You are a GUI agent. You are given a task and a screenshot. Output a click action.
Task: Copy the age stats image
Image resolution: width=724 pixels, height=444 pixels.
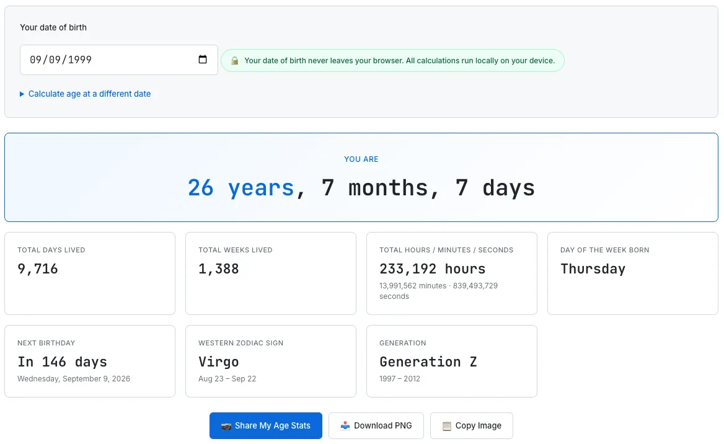471,425
